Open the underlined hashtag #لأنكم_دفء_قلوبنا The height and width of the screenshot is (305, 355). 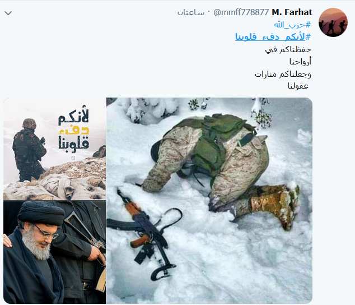273,37
